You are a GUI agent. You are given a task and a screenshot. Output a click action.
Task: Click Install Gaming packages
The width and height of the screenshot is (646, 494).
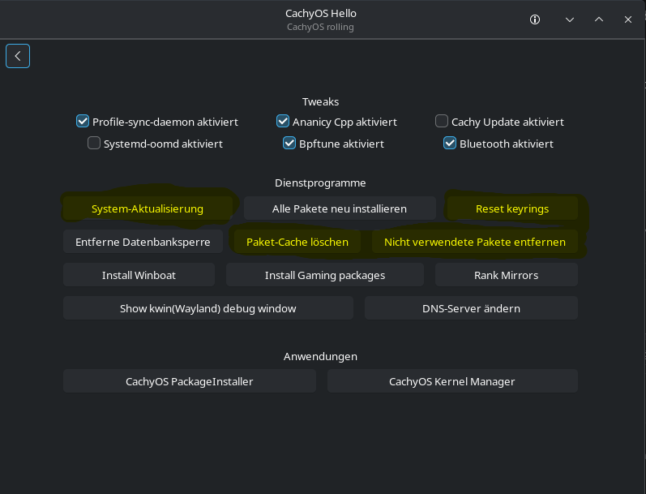[x=325, y=275]
